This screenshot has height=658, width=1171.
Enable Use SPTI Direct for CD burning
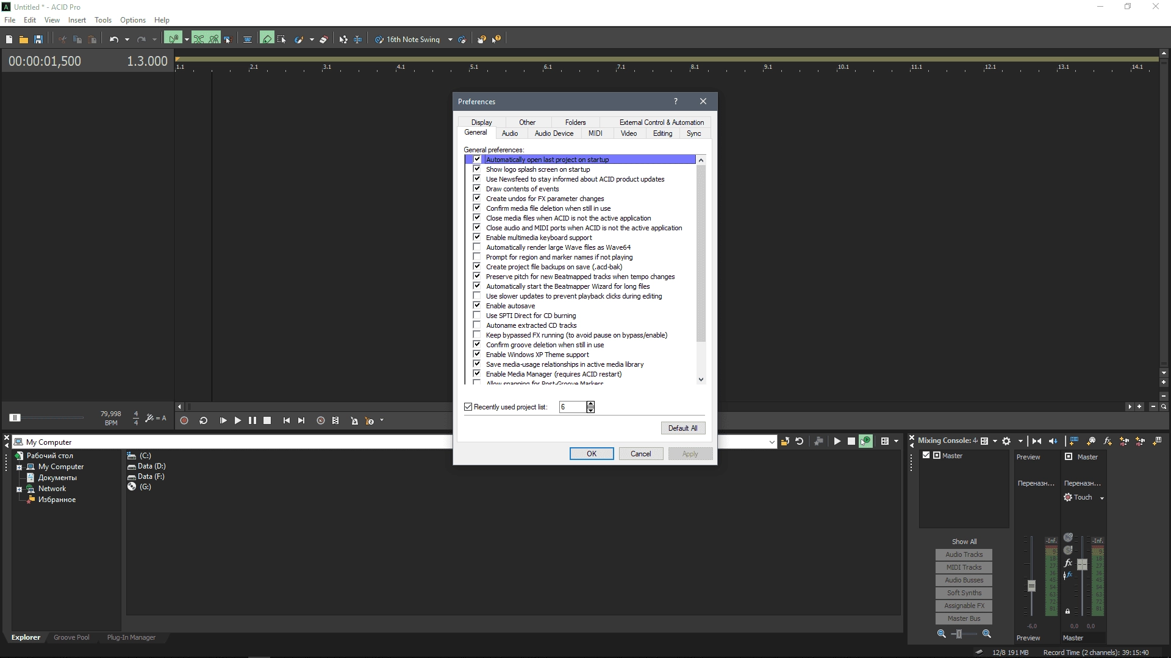(x=477, y=316)
